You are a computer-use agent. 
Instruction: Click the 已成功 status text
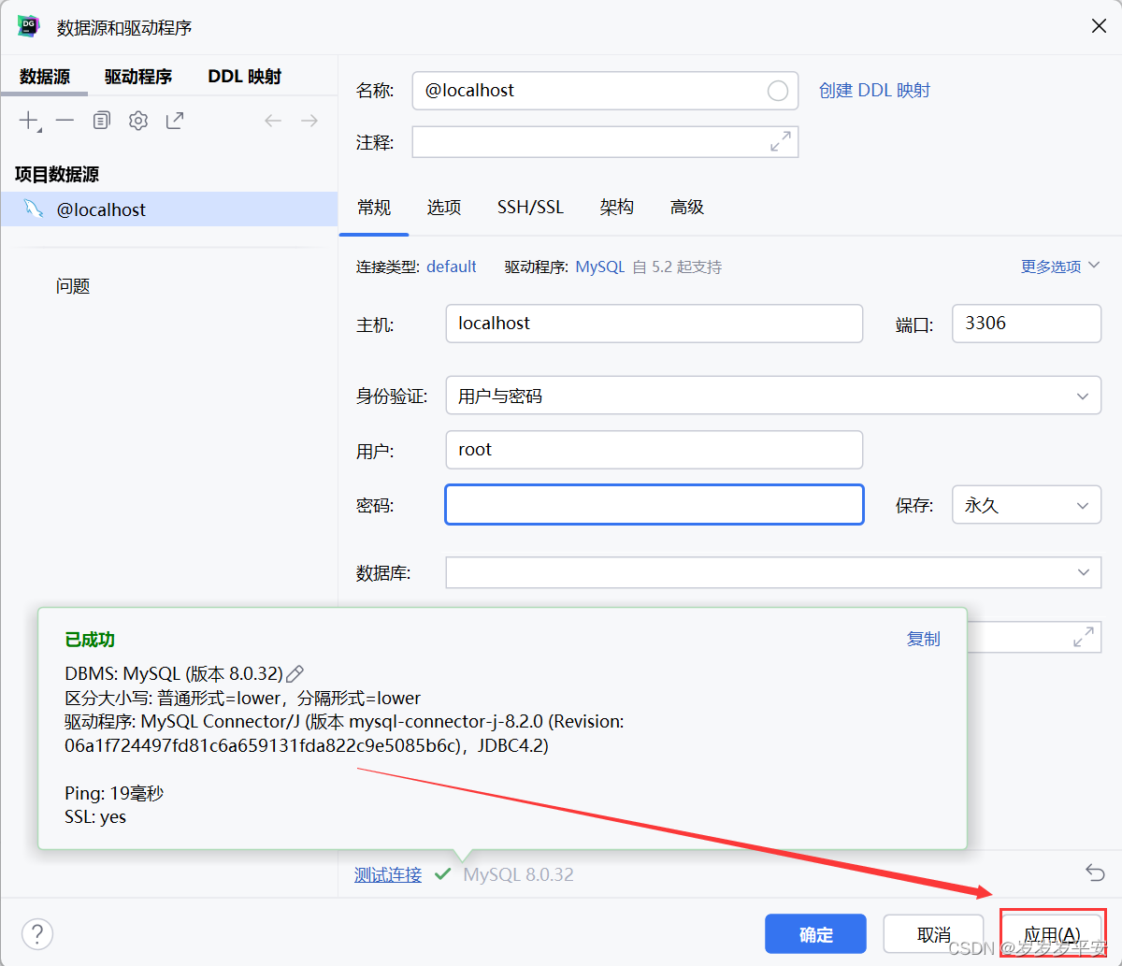(x=90, y=640)
